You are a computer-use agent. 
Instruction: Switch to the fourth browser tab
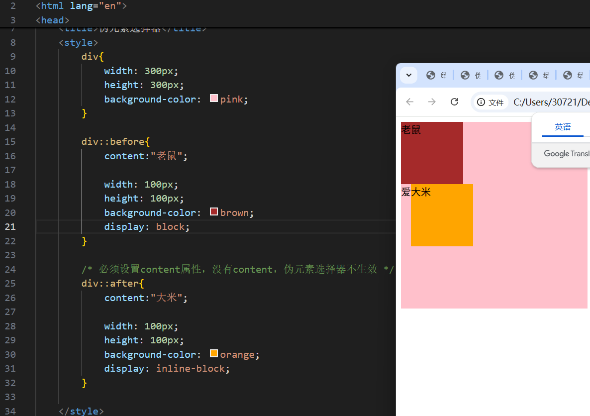(539, 75)
